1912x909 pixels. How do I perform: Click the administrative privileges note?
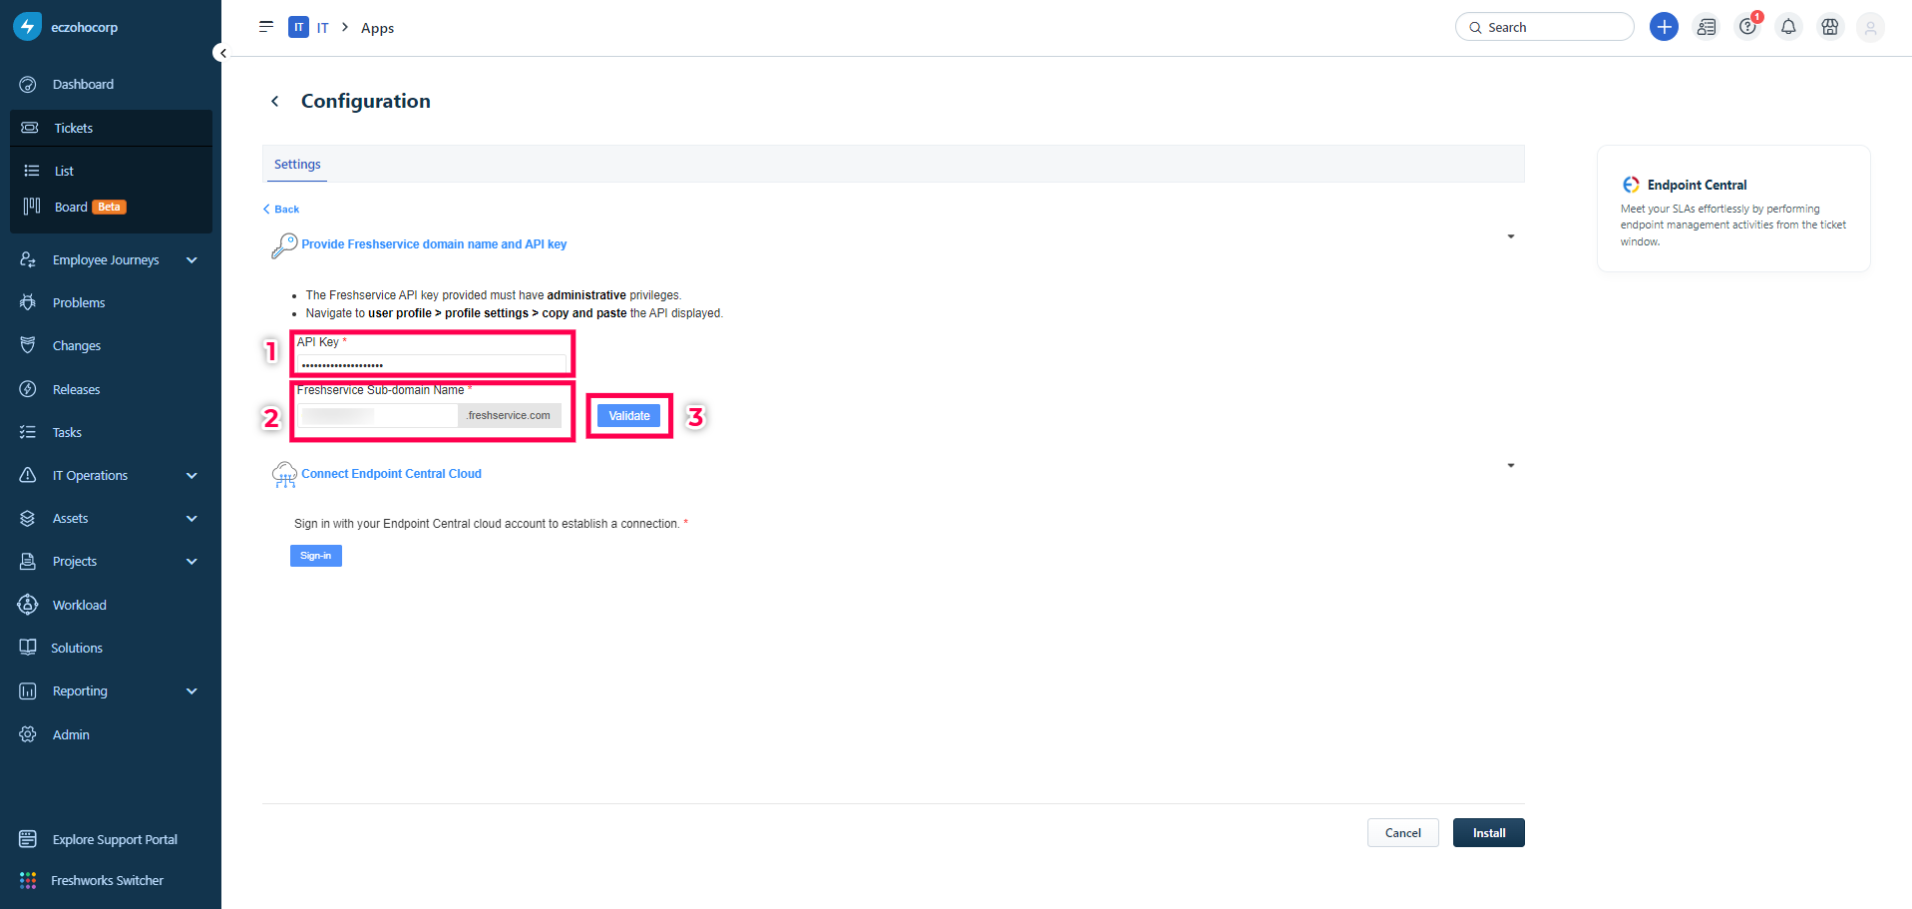tap(494, 295)
